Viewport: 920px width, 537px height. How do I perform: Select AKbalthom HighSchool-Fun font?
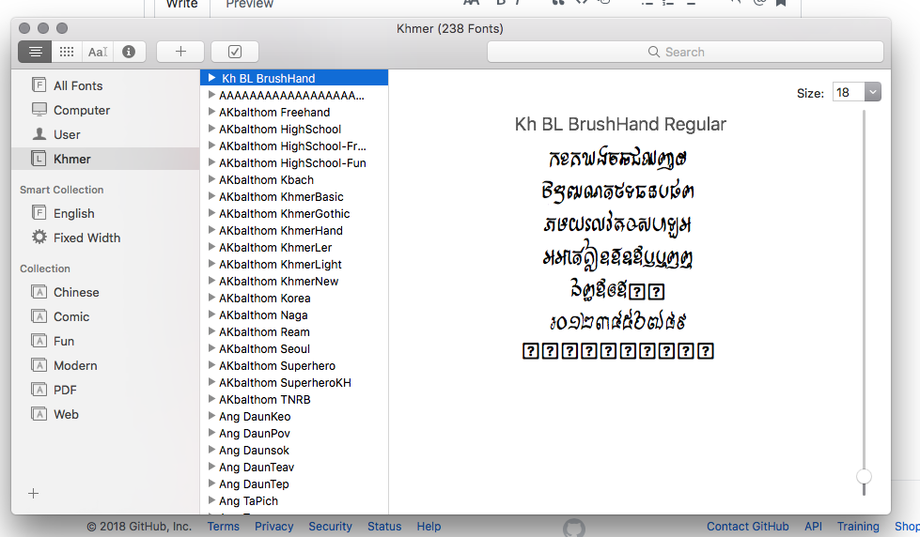coord(294,163)
